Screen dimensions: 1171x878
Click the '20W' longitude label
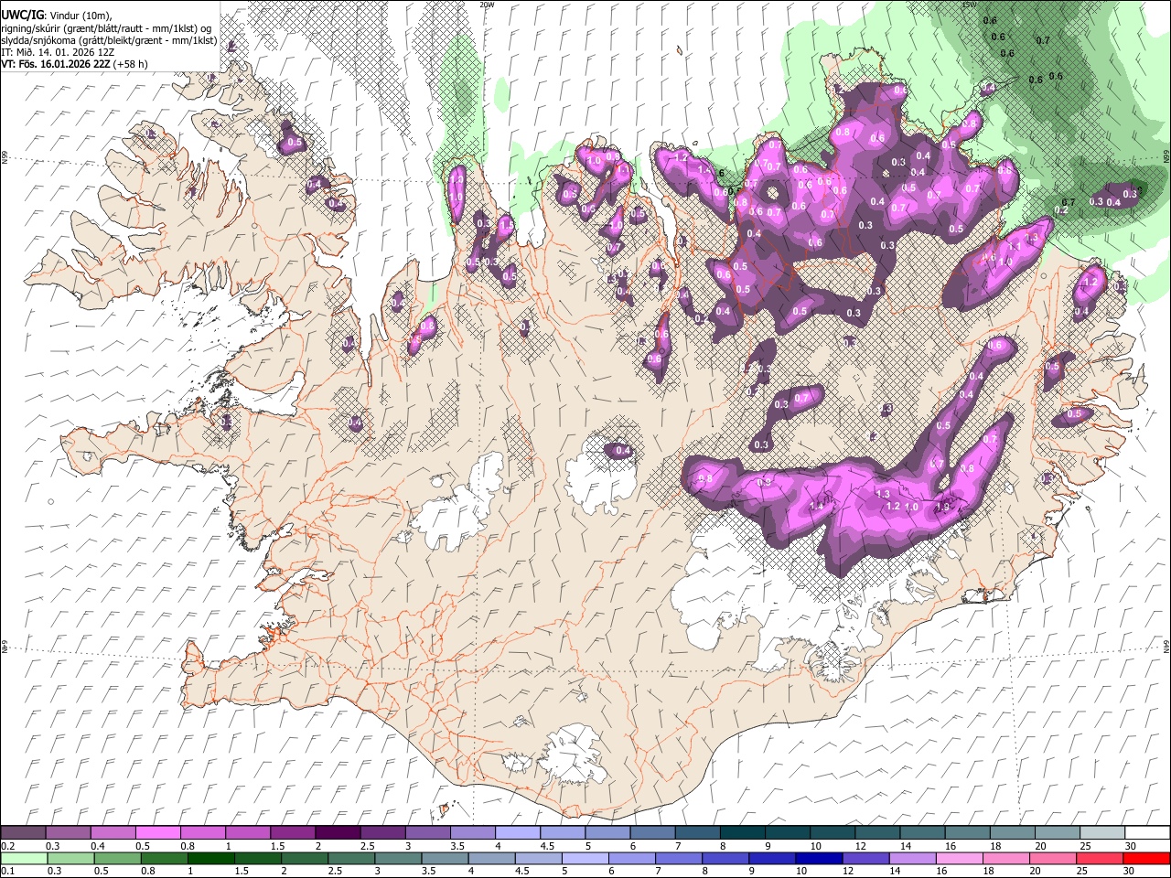point(487,5)
